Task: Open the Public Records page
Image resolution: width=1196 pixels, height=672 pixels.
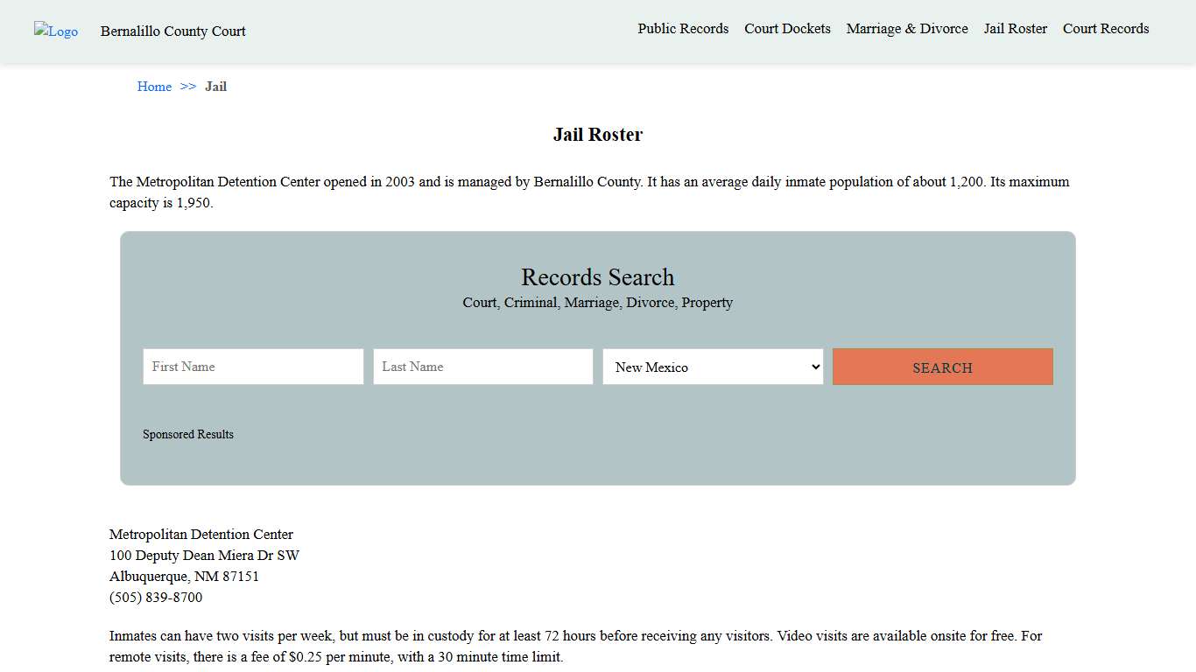Action: click(x=683, y=29)
